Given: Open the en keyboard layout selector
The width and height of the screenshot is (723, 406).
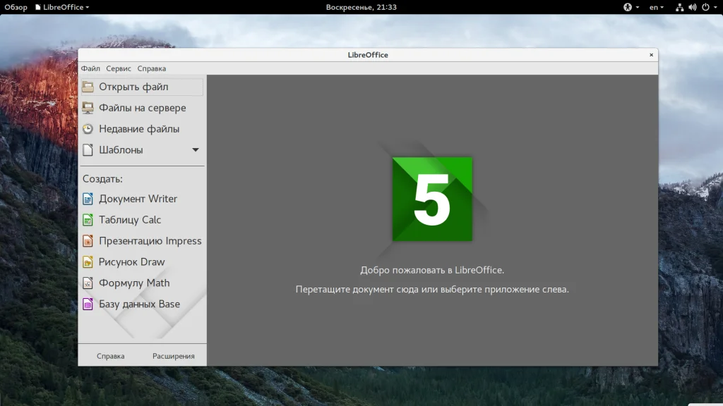Looking at the screenshot, I should point(657,7).
